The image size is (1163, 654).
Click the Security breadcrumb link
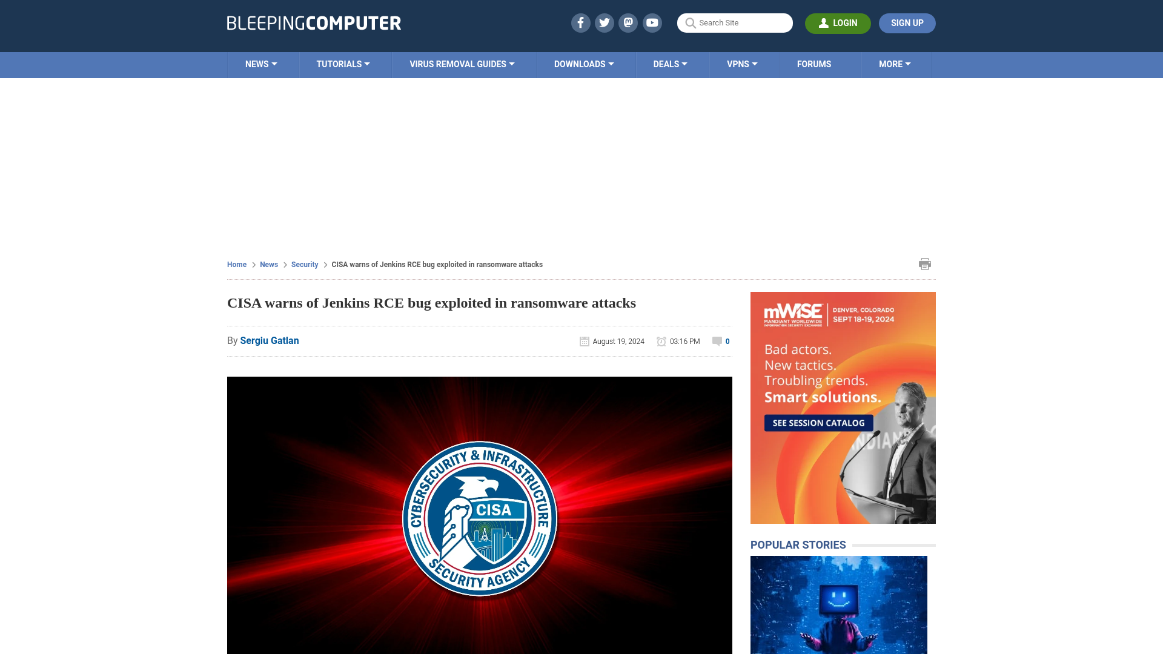click(304, 264)
